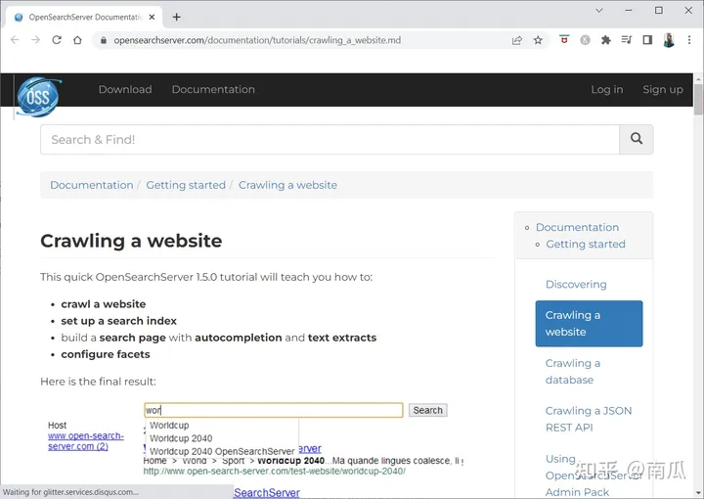This screenshot has height=499, width=704.
Task: Open the media control playlist icon
Action: pyautogui.click(x=627, y=40)
